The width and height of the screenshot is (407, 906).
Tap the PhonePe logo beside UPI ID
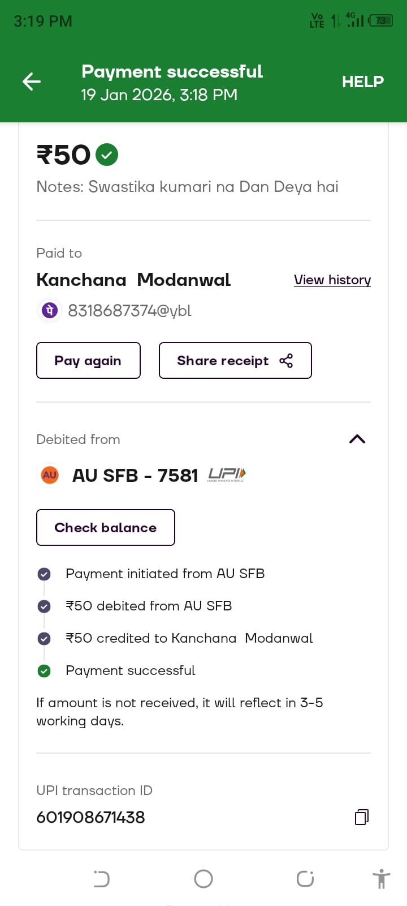[x=50, y=310]
